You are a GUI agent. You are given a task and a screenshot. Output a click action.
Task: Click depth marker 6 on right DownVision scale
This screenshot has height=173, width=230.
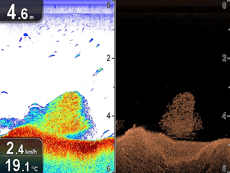tap(224, 169)
